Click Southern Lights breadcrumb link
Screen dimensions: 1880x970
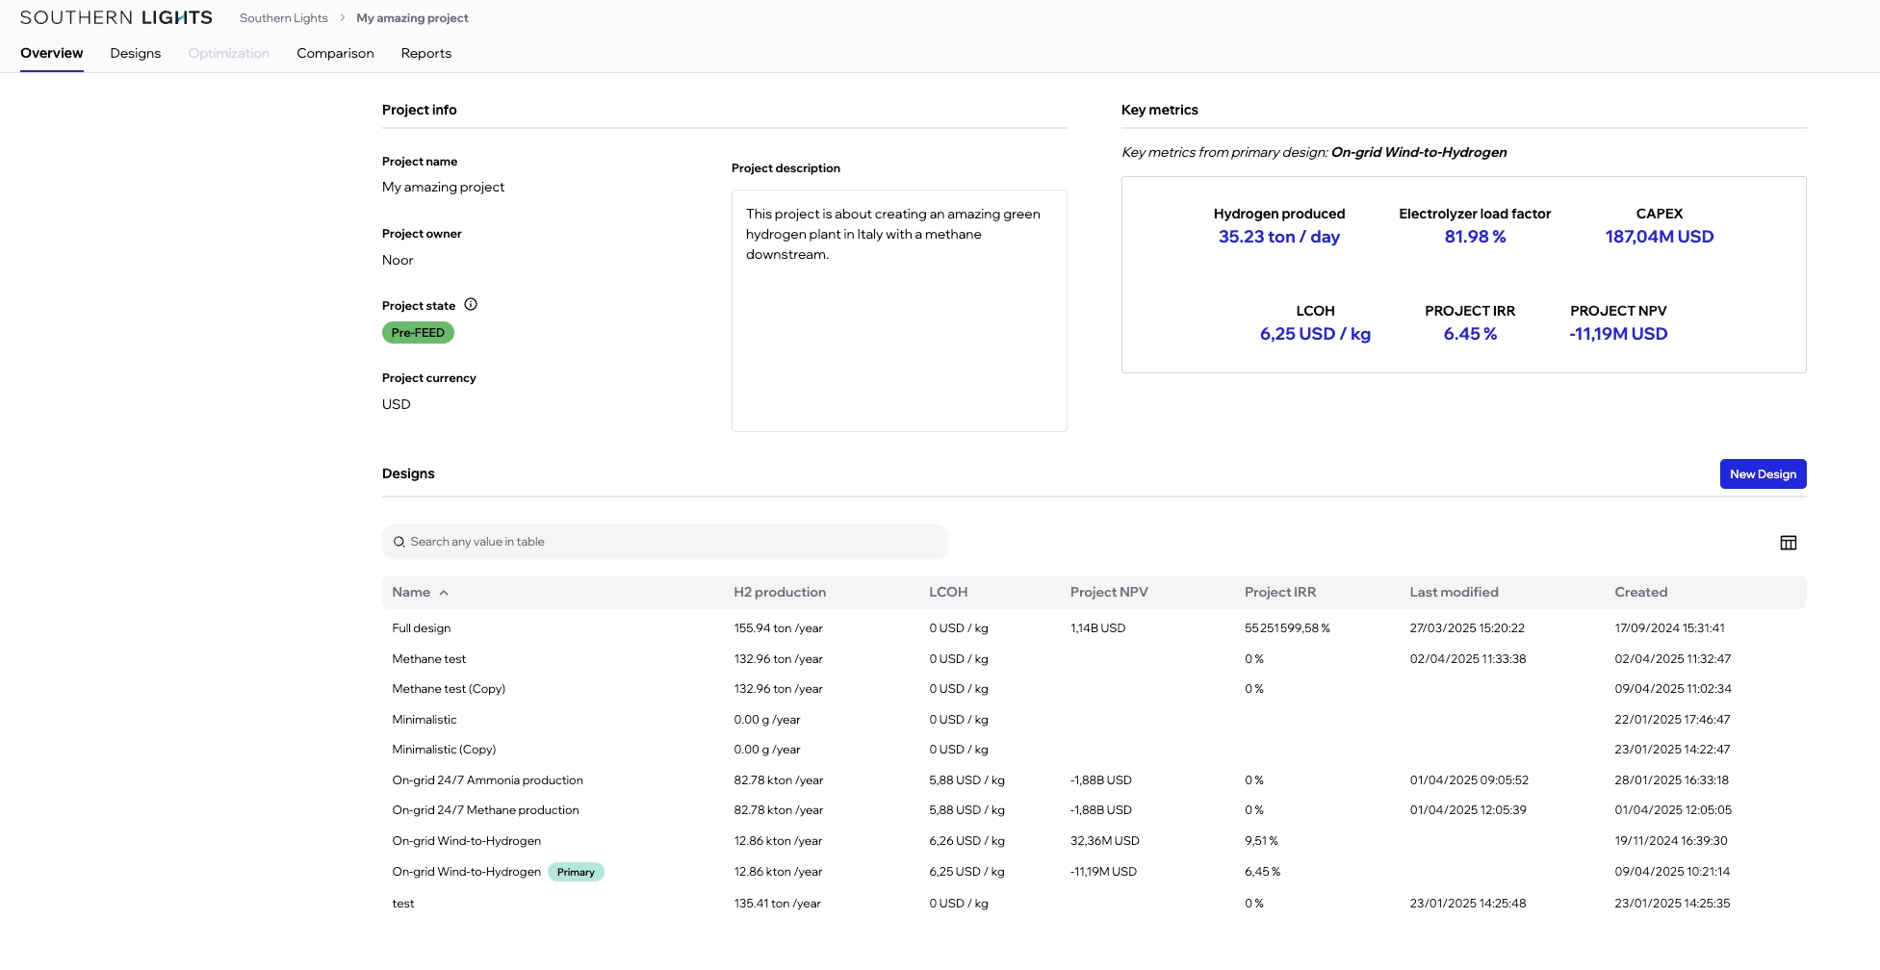[x=284, y=18]
